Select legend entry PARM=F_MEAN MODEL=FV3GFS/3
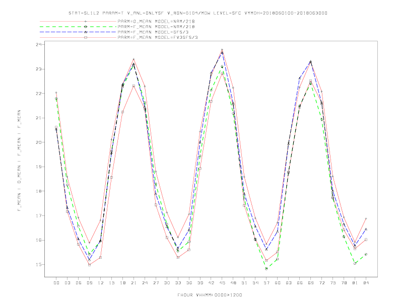This screenshot has width=399, height=308. tap(158, 37)
